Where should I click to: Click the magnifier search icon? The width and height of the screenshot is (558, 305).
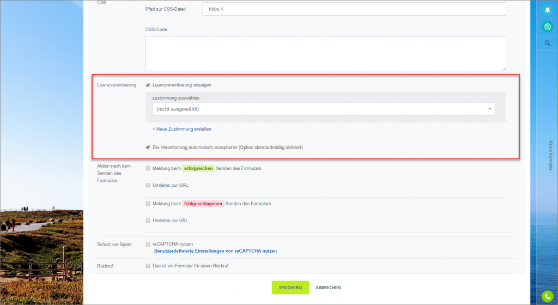(547, 44)
